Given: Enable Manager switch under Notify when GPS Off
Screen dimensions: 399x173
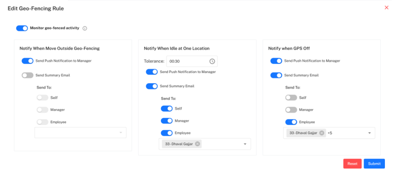Looking at the screenshot, I should click(291, 110).
